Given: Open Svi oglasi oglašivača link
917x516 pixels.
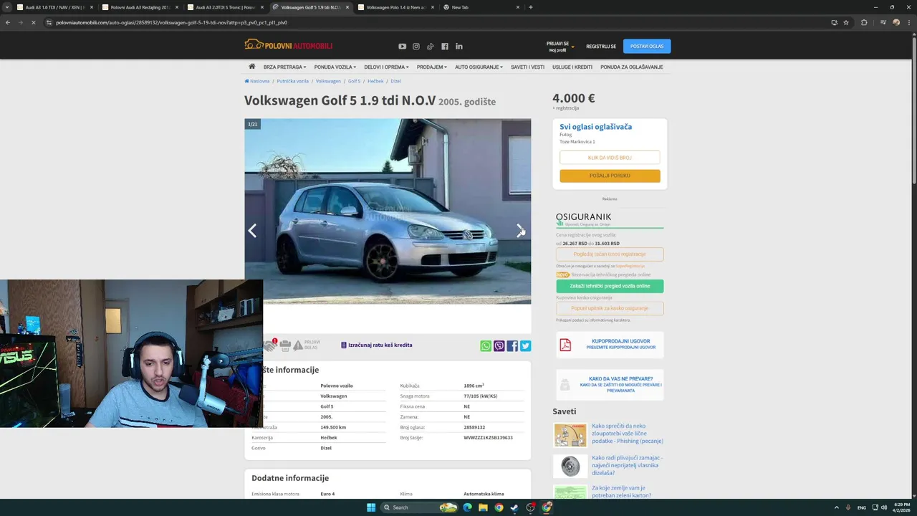Looking at the screenshot, I should (595, 127).
